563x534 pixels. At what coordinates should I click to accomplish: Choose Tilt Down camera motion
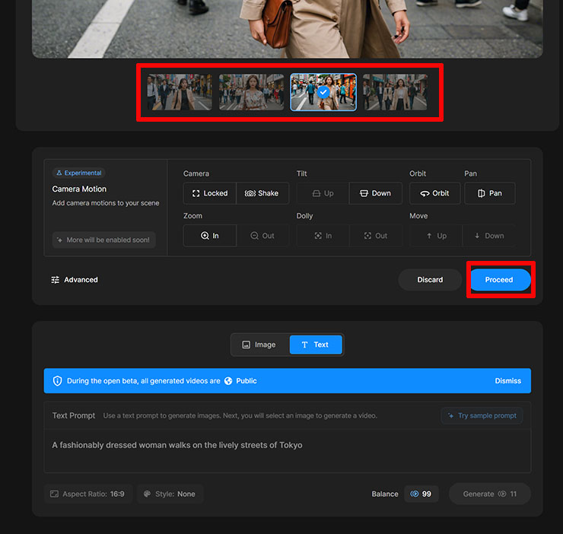375,193
